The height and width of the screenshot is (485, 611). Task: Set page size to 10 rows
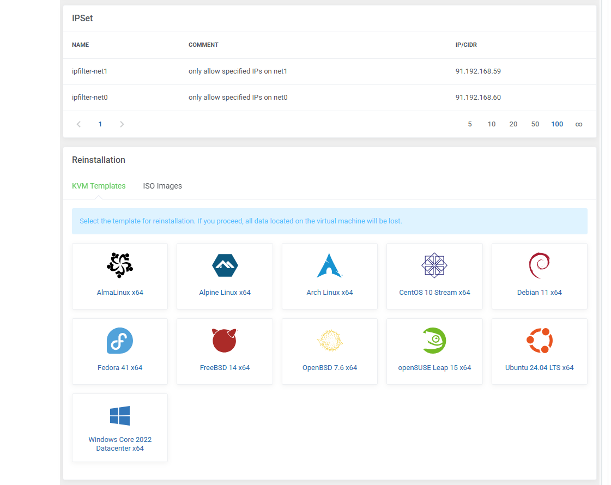tap(492, 124)
